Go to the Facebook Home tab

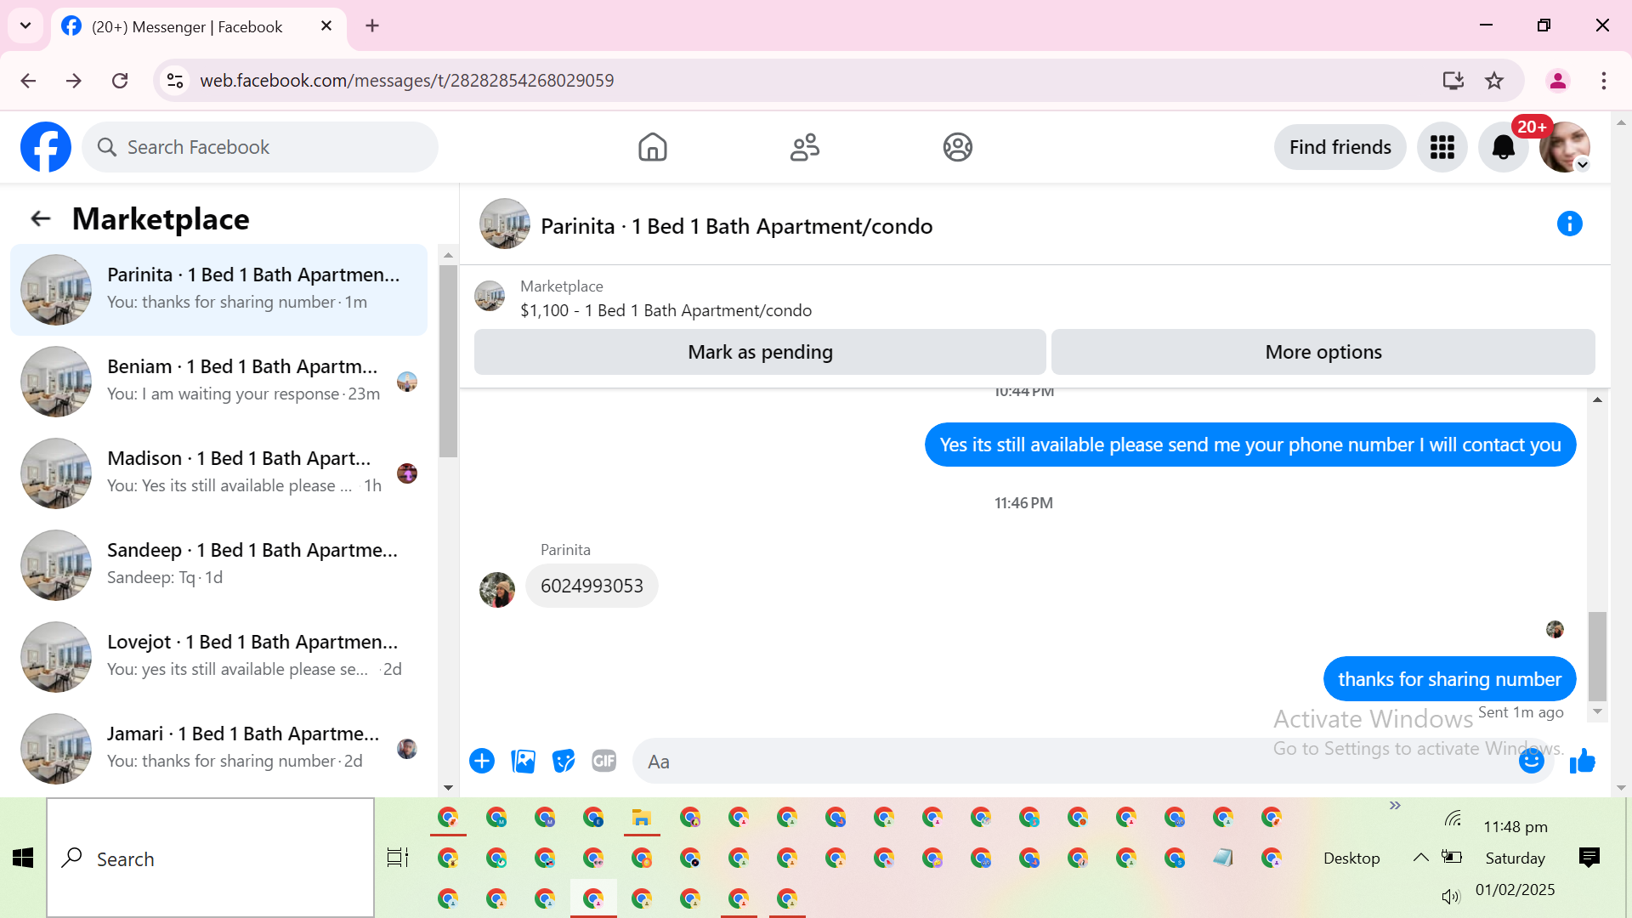click(x=652, y=147)
